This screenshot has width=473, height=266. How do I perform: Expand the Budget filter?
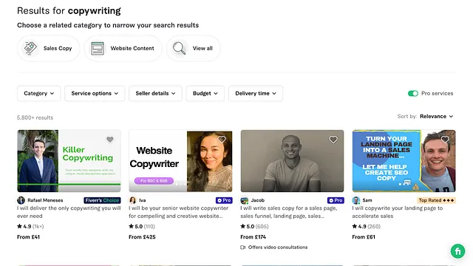(x=205, y=94)
